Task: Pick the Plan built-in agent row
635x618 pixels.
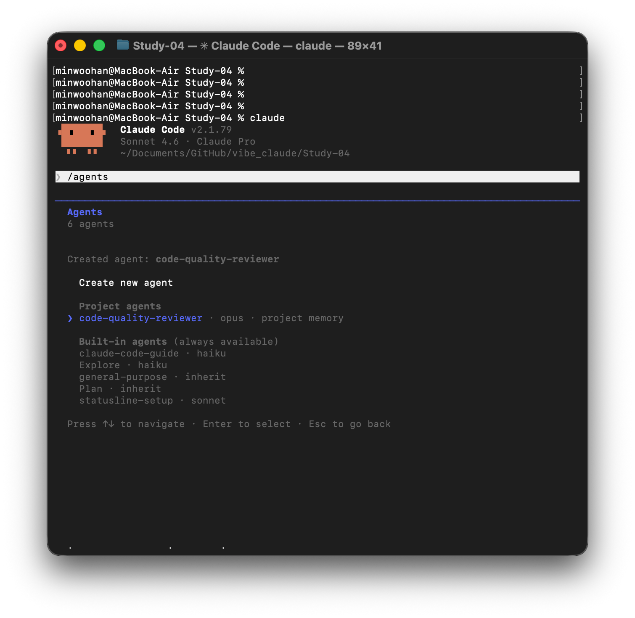Action: [x=120, y=389]
